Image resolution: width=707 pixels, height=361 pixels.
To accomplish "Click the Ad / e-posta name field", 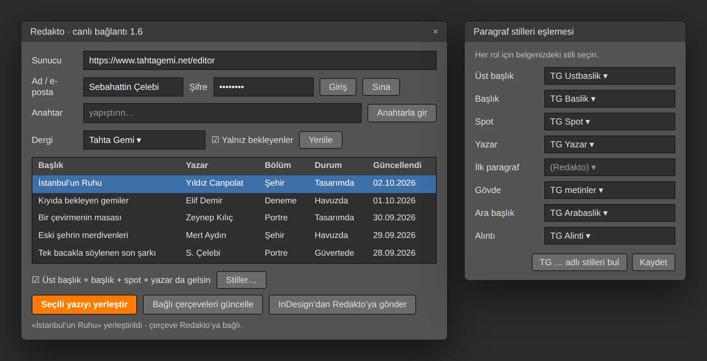I will coord(133,87).
